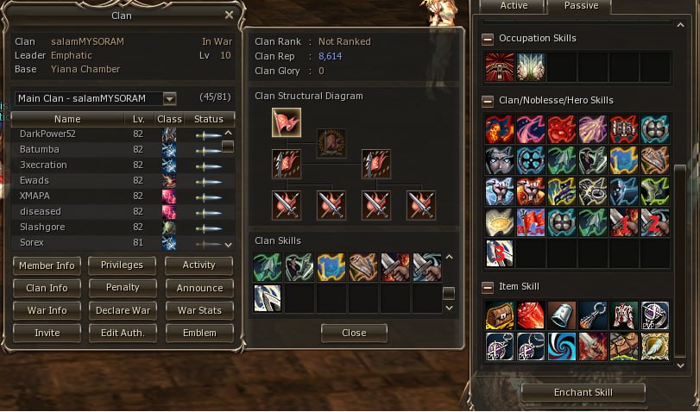Image resolution: width=700 pixels, height=412 pixels.
Task: Click the Declare War button
Action: (x=123, y=310)
